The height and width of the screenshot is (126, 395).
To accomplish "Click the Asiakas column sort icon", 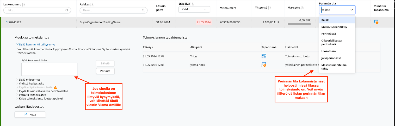I will click(x=92, y=4).
